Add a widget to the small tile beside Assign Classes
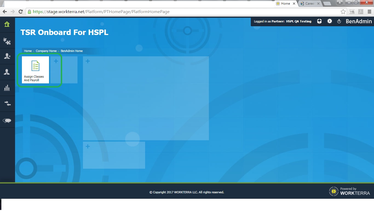Screen dimensions: 374x222 56,61
